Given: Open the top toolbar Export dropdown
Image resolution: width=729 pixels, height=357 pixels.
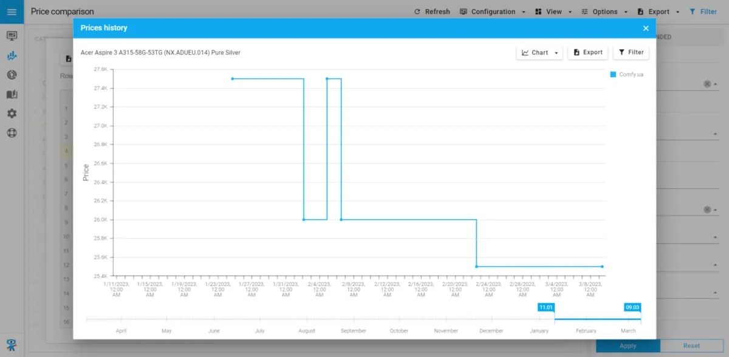Looking at the screenshot, I should click(x=659, y=12).
